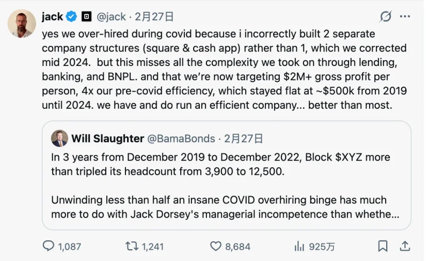Open jack's profile via display name
Viewport: 429px width, 261px height.
[52, 17]
